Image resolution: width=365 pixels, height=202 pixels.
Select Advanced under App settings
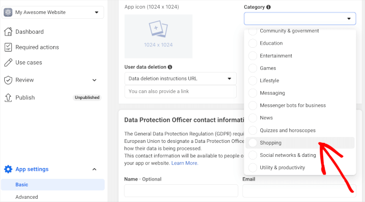26,197
